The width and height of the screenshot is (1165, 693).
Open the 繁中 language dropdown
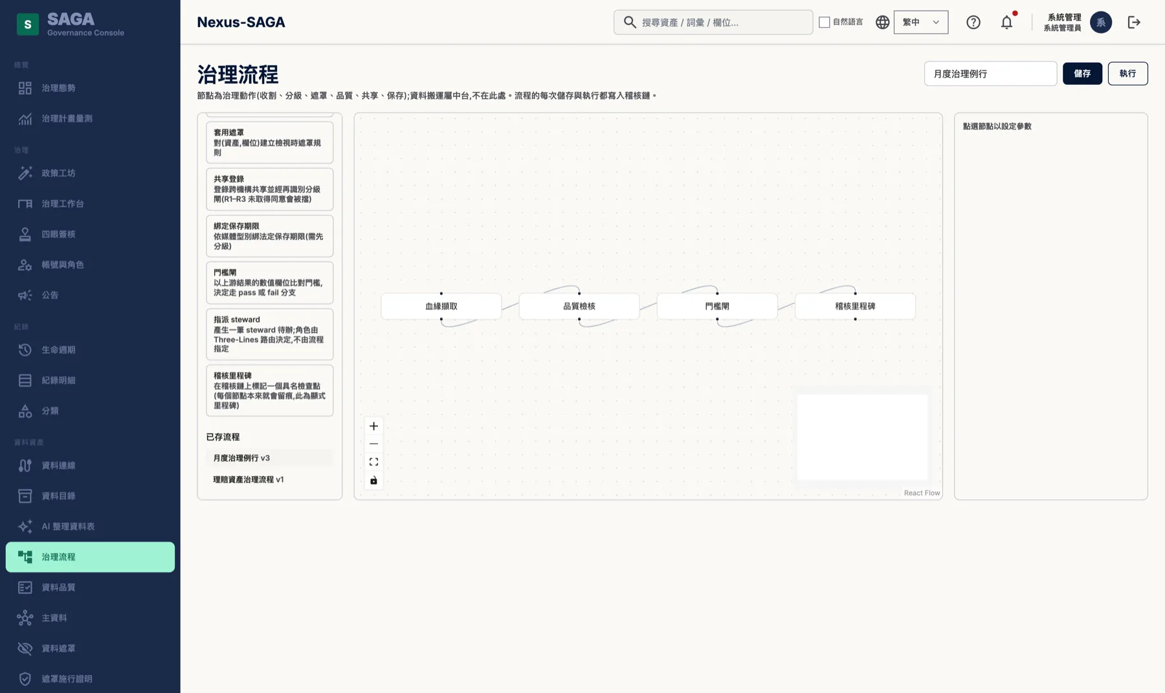pyautogui.click(x=921, y=22)
